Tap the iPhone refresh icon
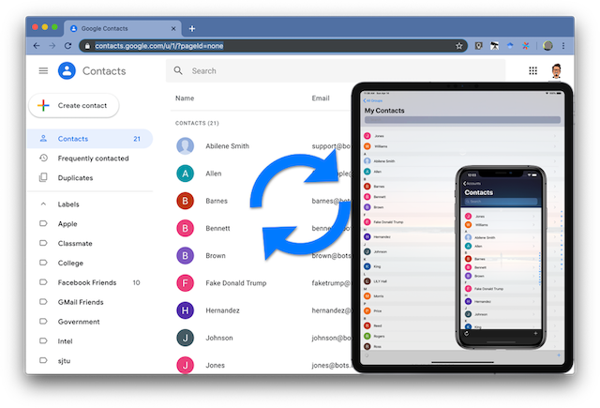The width and height of the screenshot is (600, 408). tap(467, 333)
